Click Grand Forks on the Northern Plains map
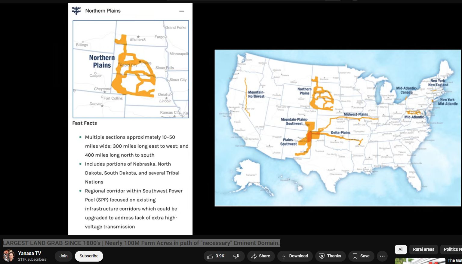 176,27
